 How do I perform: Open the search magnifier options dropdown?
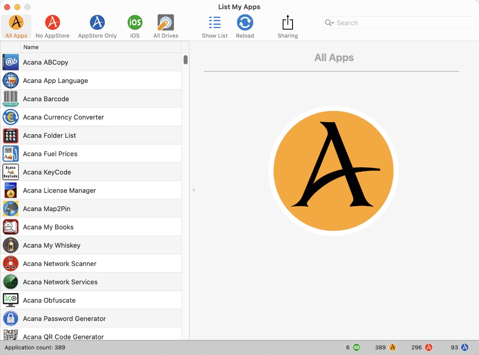329,23
